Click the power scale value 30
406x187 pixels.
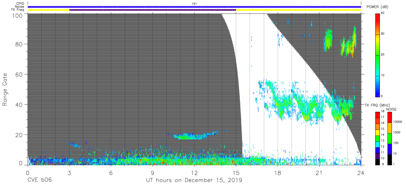[x=383, y=34]
